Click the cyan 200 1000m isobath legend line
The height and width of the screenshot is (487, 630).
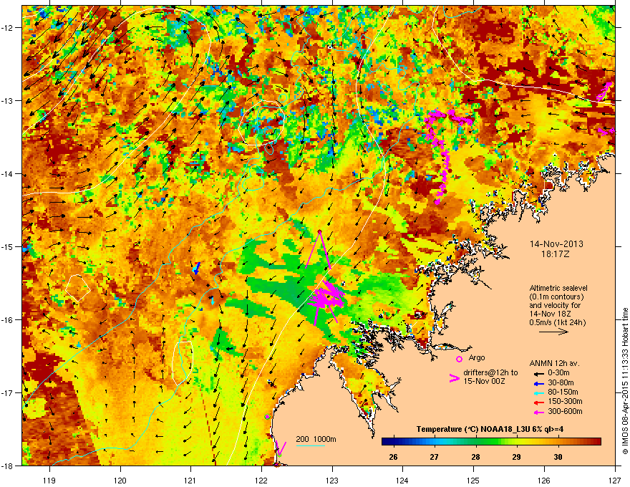coord(311,446)
